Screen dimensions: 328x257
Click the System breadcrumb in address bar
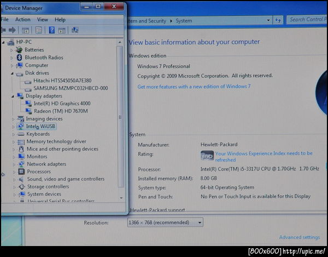pyautogui.click(x=184, y=21)
